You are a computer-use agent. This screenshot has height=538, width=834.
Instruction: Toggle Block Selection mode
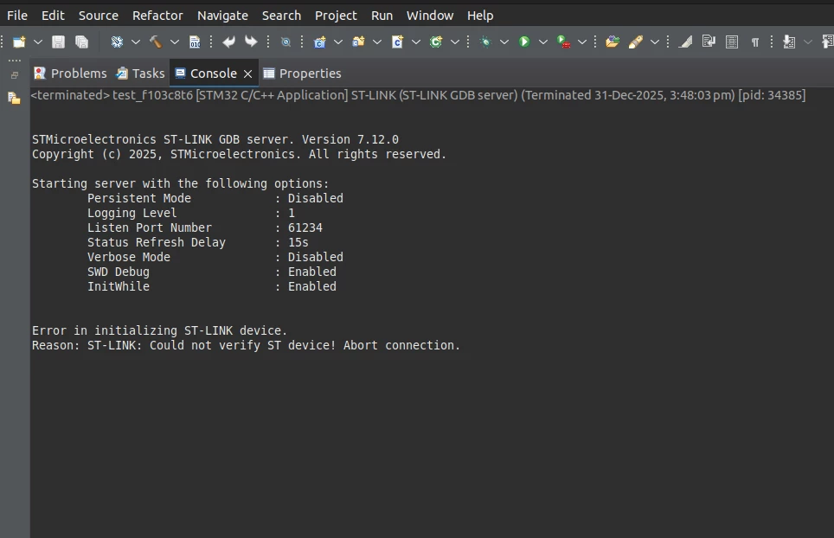tap(732, 42)
